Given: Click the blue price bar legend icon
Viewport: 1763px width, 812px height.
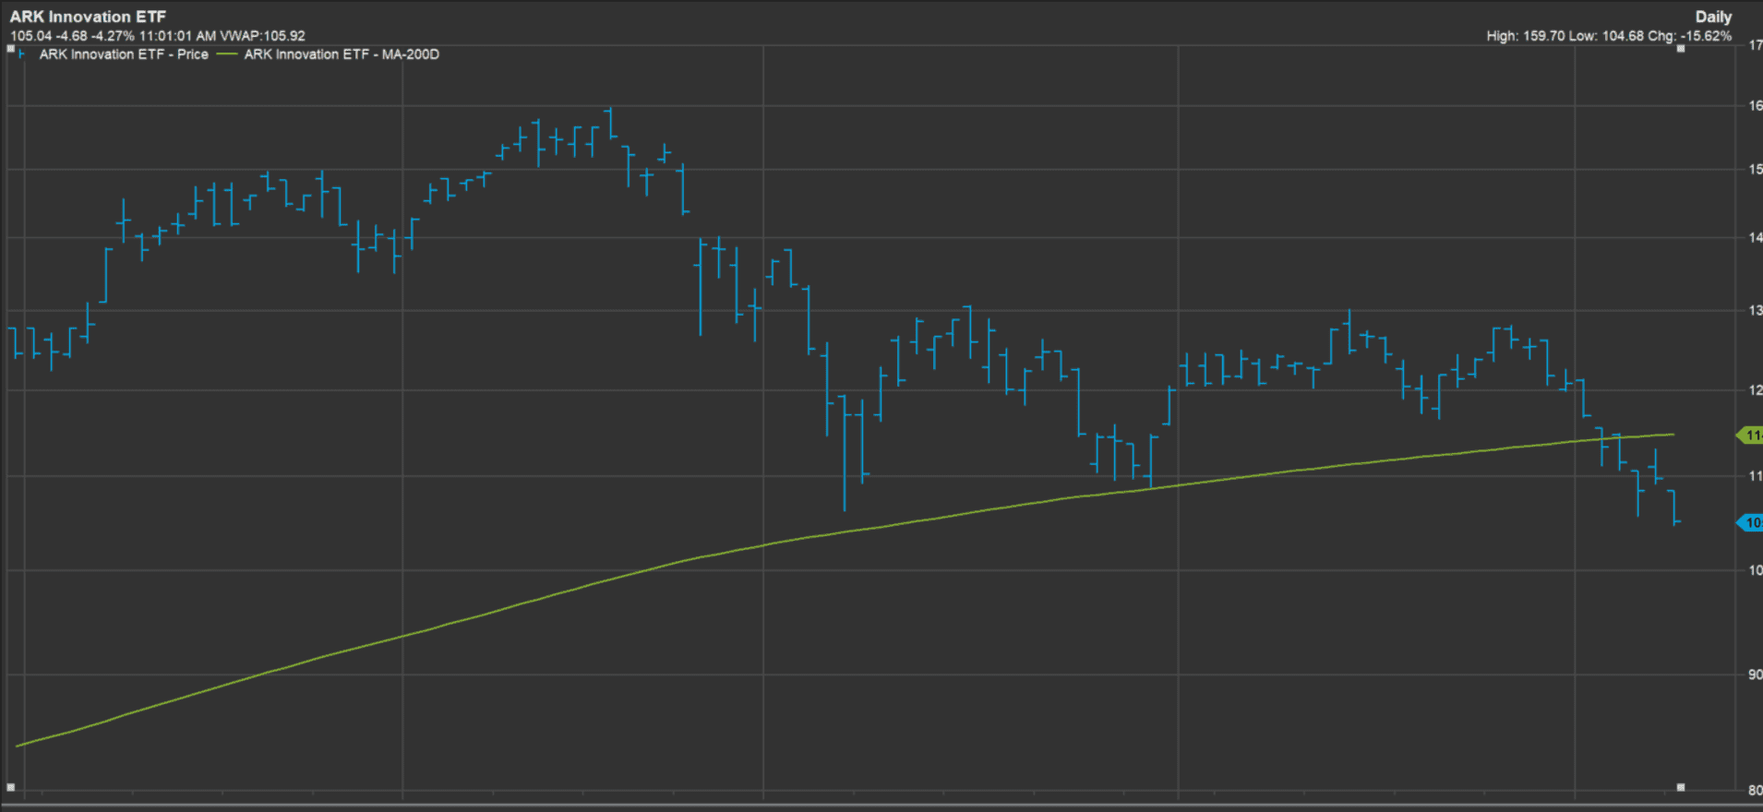Looking at the screenshot, I should click(20, 54).
